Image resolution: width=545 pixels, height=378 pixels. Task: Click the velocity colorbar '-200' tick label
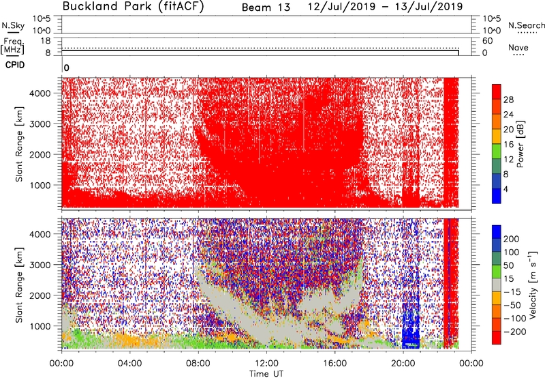515,332
